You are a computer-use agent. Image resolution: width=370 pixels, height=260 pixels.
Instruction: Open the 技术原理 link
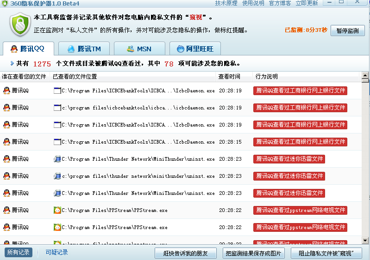(226, 3)
